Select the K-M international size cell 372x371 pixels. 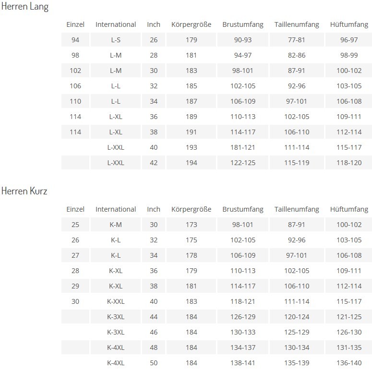(x=116, y=225)
